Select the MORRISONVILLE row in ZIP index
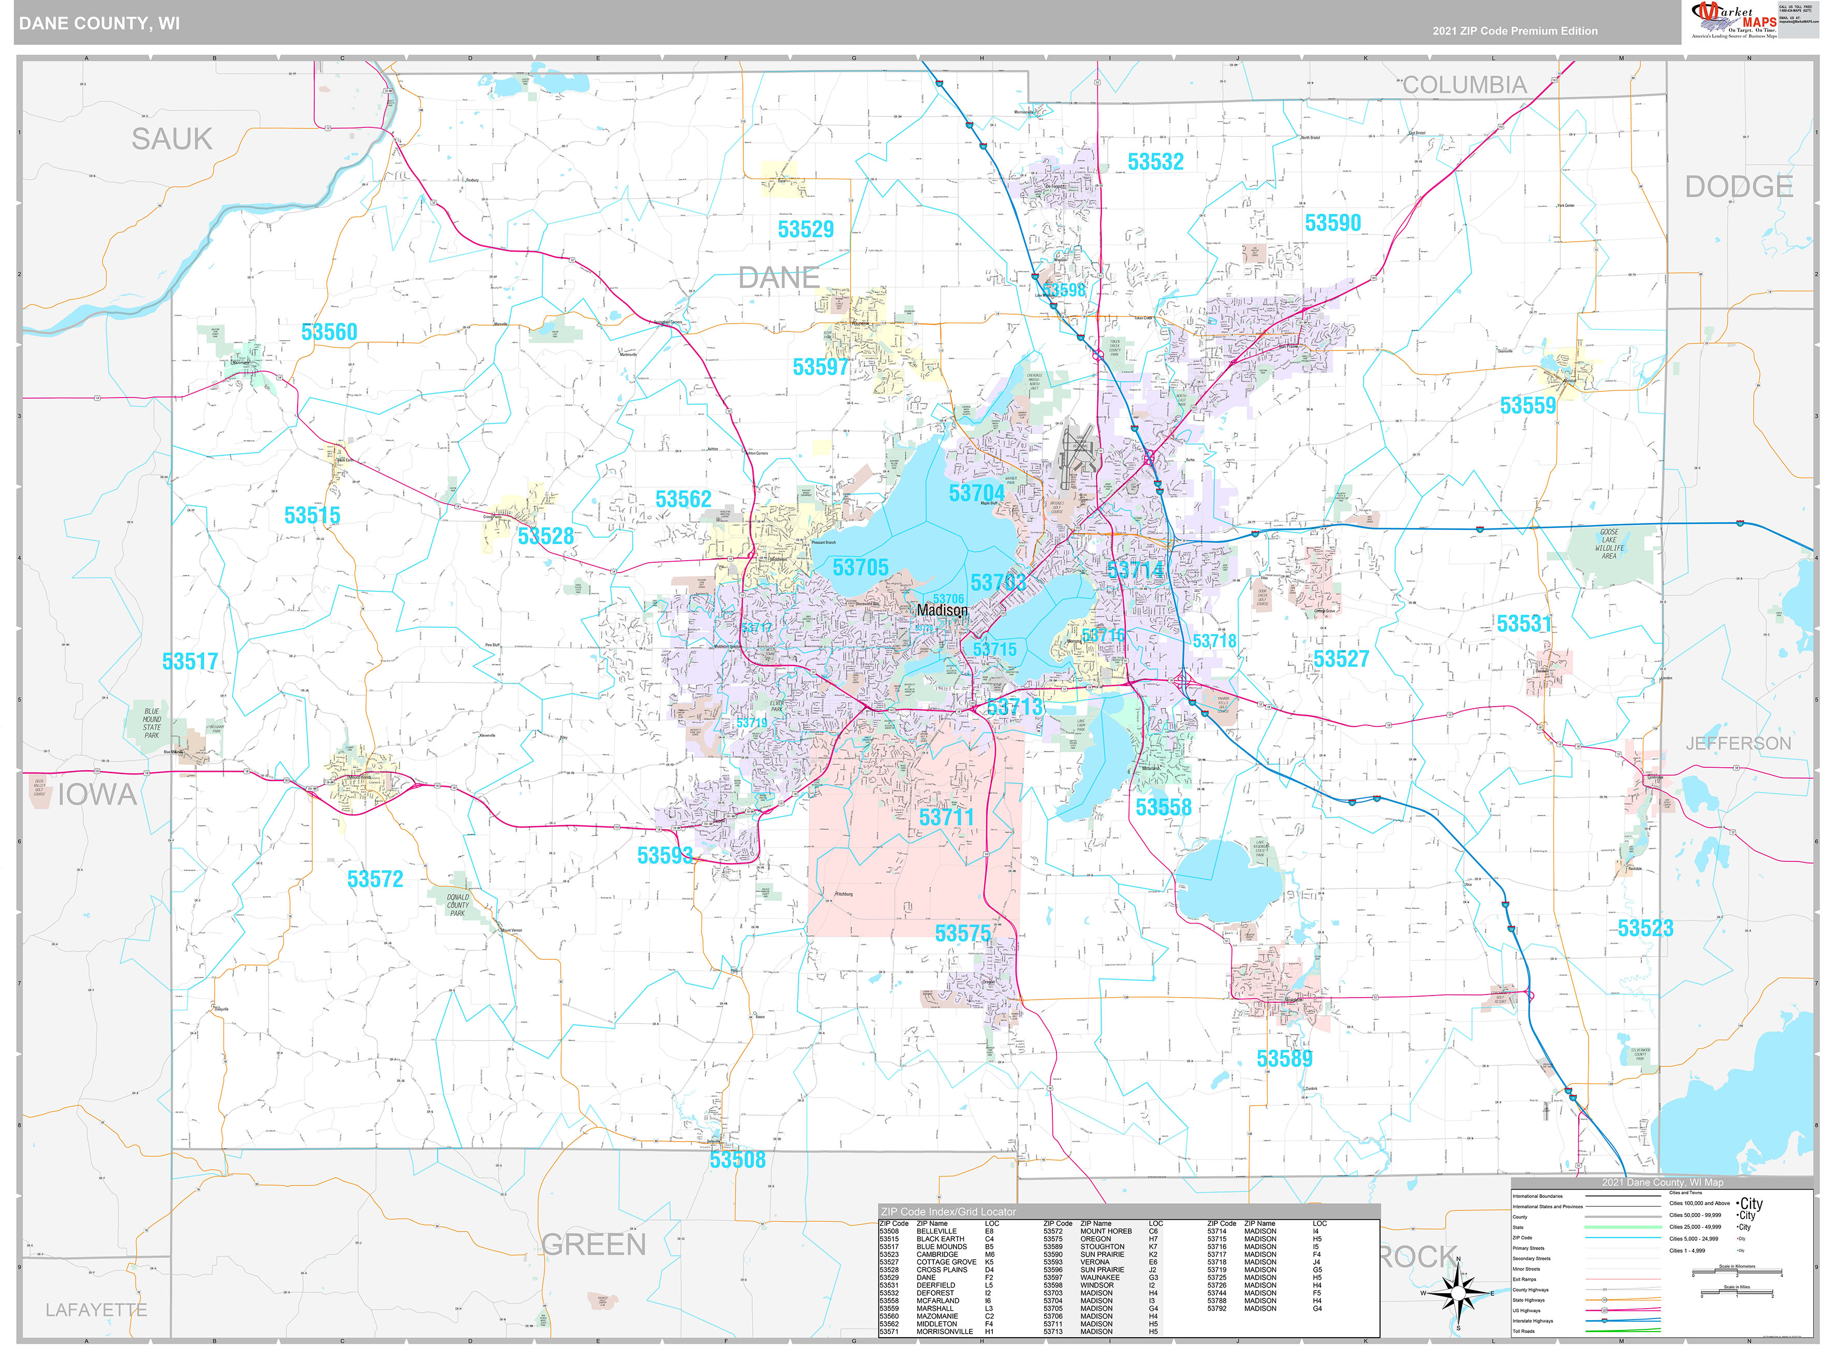Viewport: 1835px width, 1346px height. (937, 1332)
